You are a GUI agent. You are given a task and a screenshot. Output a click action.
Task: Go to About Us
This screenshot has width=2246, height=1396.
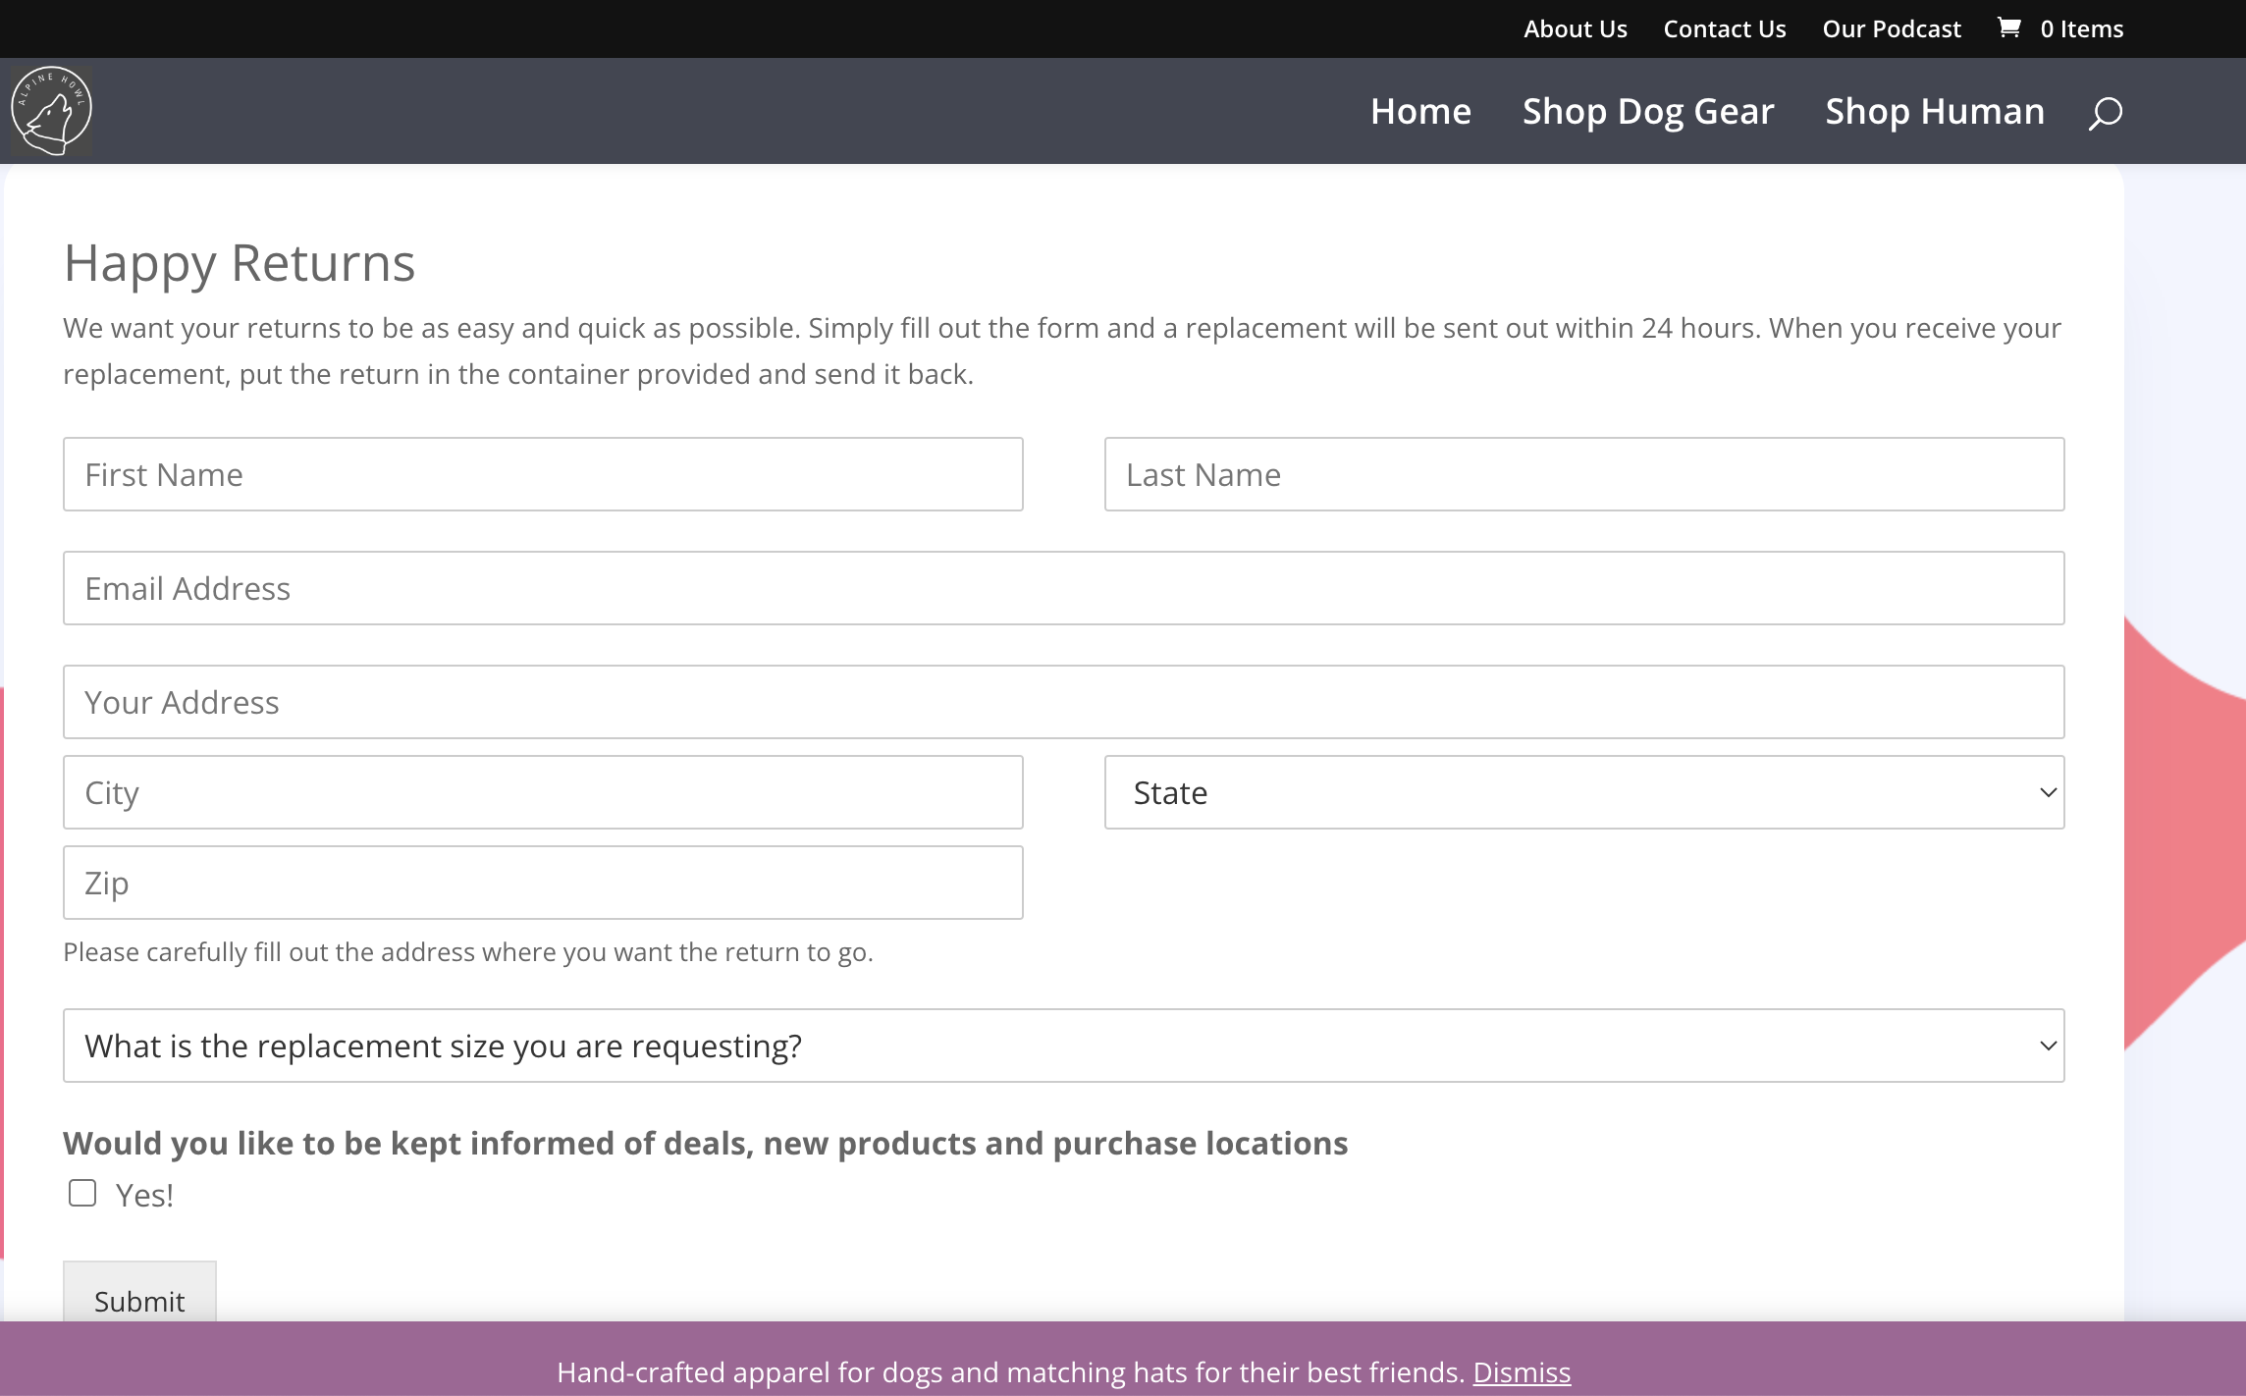click(x=1575, y=27)
